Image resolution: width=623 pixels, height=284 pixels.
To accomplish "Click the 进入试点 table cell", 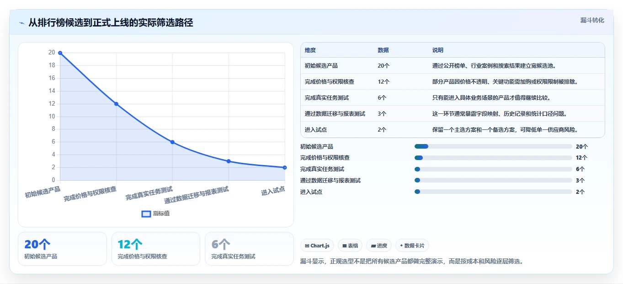I will click(x=316, y=130).
